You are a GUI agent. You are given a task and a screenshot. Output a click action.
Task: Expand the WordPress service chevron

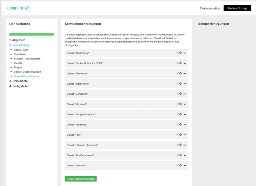tap(185, 53)
